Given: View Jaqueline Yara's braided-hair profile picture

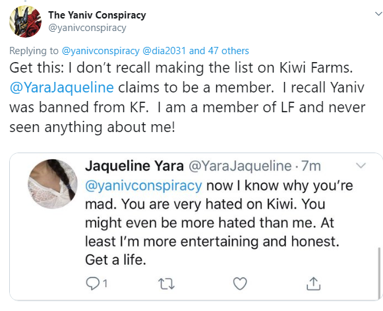Looking at the screenshot, I should pyautogui.click(x=53, y=184).
